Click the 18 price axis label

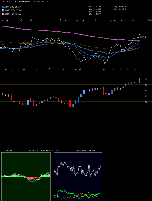coord(146,79)
